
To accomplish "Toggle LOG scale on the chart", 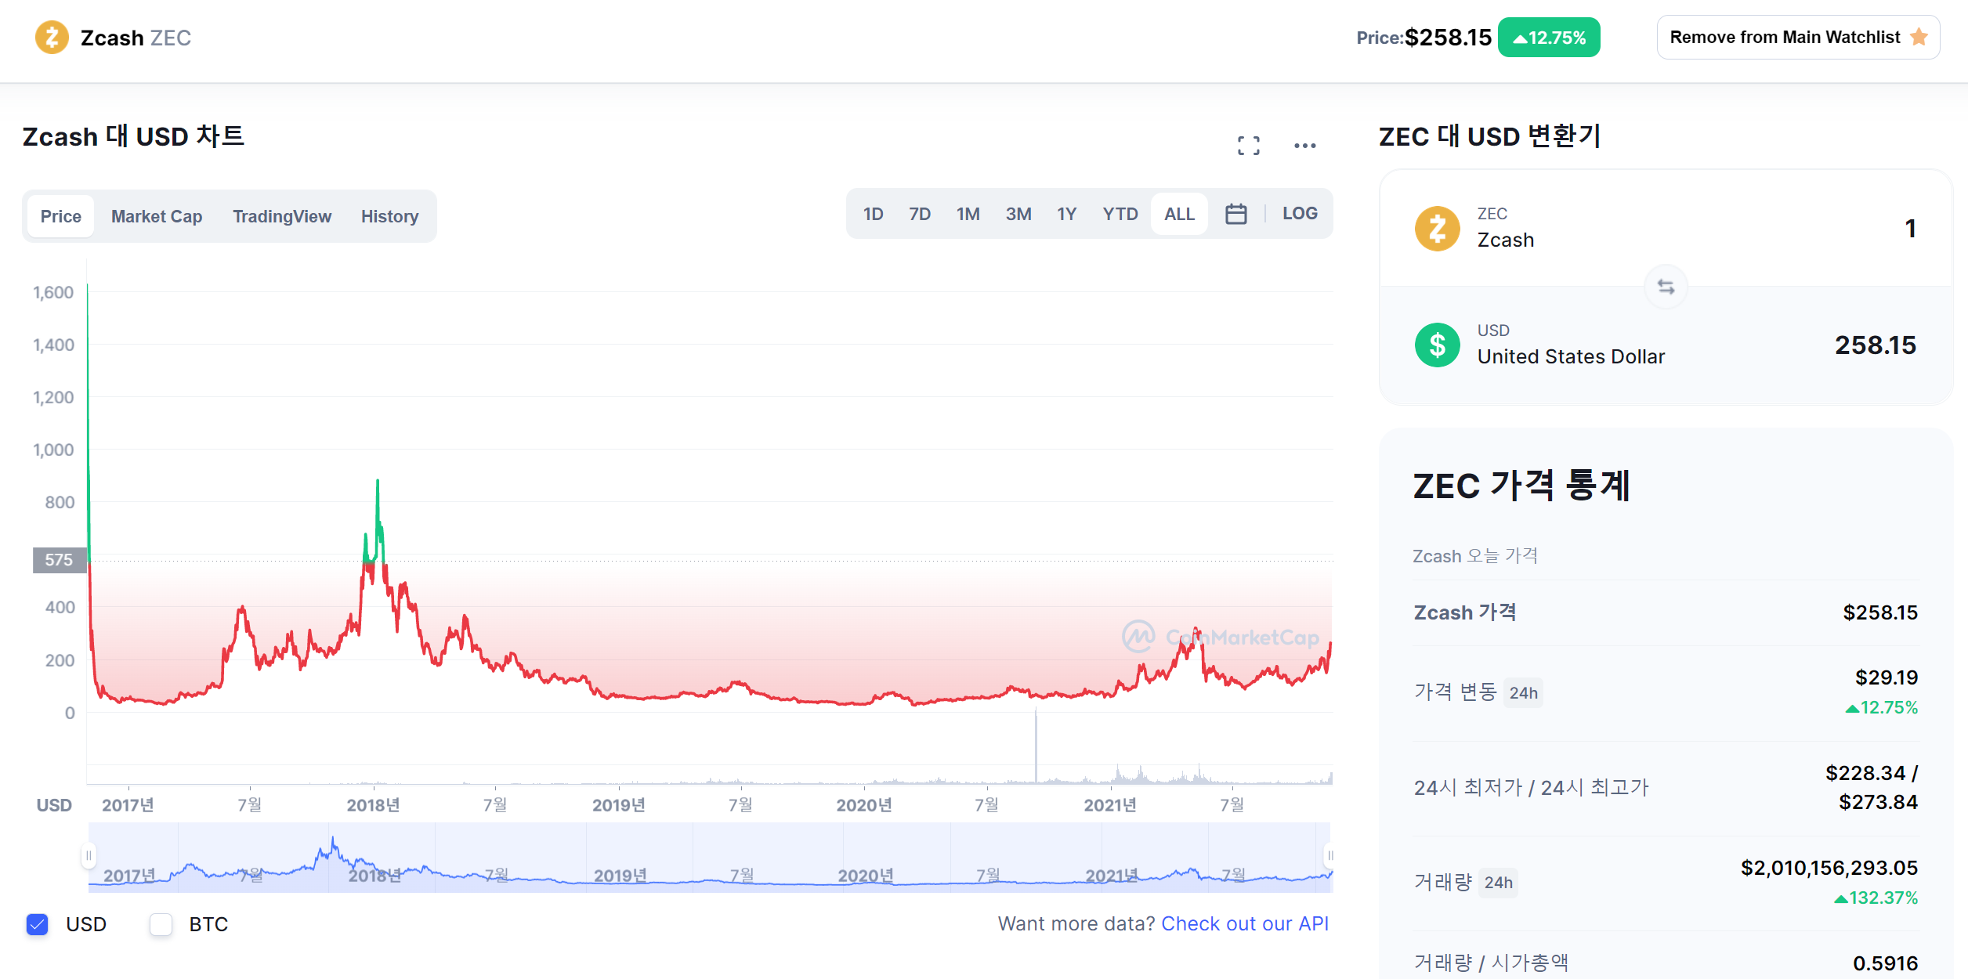I will [1300, 214].
